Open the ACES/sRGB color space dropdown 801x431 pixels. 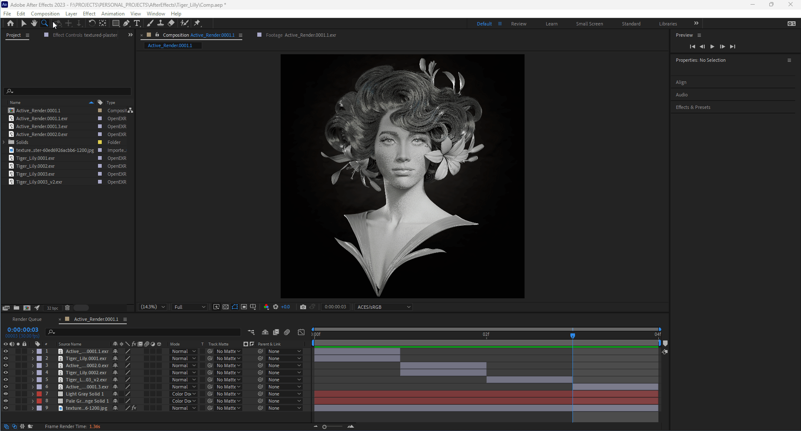(x=384, y=307)
